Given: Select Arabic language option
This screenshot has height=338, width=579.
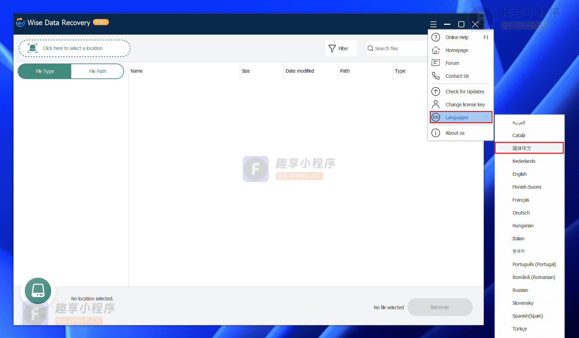Looking at the screenshot, I should tap(529, 123).
